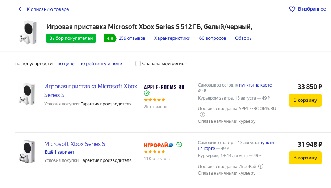Image resolution: width=331 pixels, height=188 pixels.
Task: Enable the Сначала мой регион checkbox
Action: (138, 63)
